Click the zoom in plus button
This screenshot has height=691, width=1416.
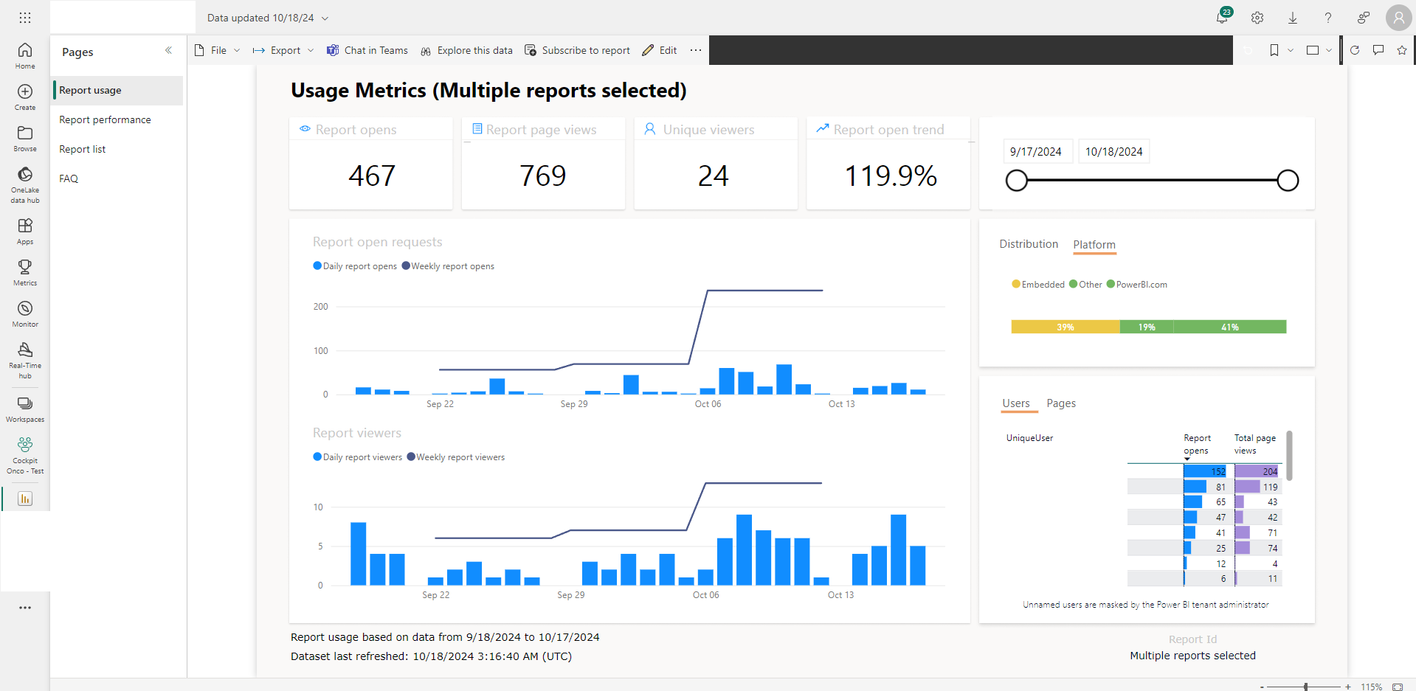[x=1348, y=687]
